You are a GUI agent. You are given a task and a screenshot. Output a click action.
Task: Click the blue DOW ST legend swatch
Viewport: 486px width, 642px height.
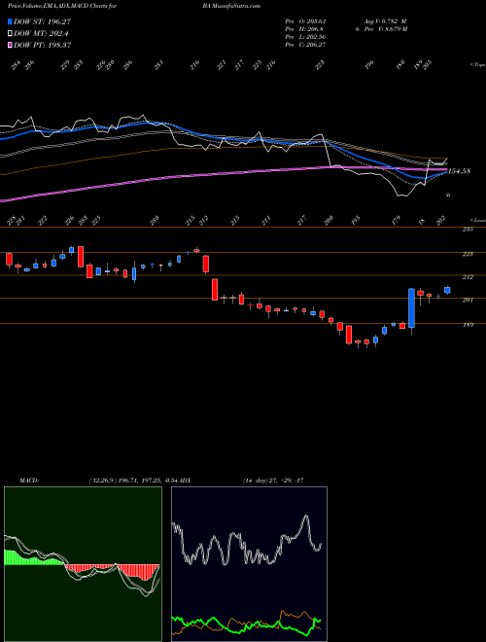click(x=10, y=21)
